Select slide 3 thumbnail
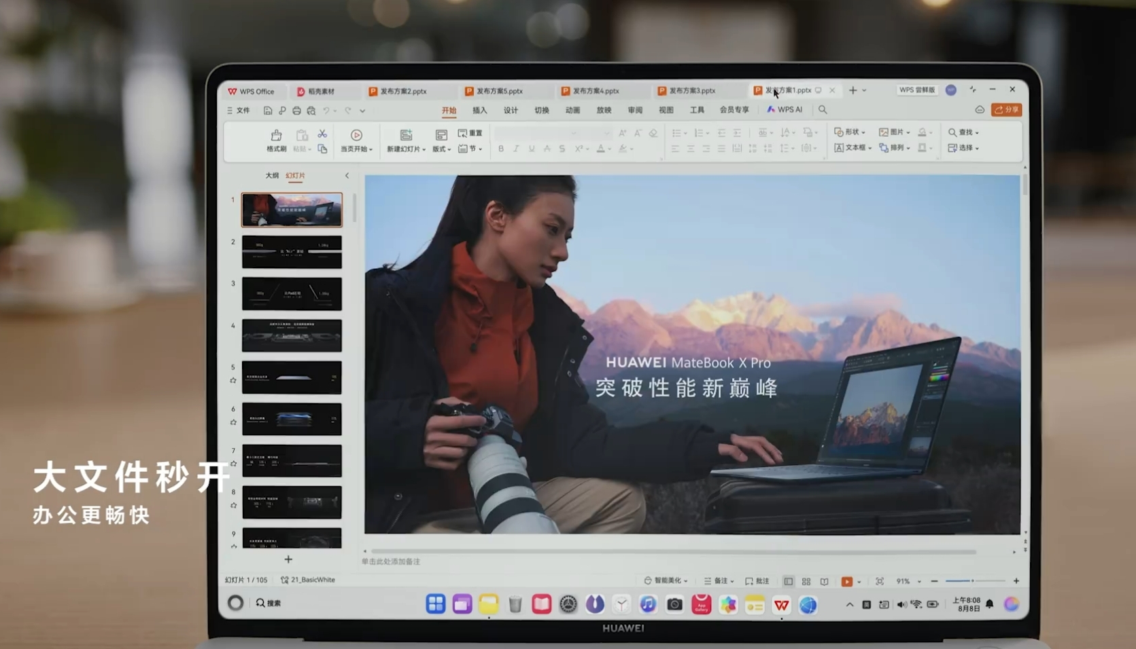 (x=292, y=294)
